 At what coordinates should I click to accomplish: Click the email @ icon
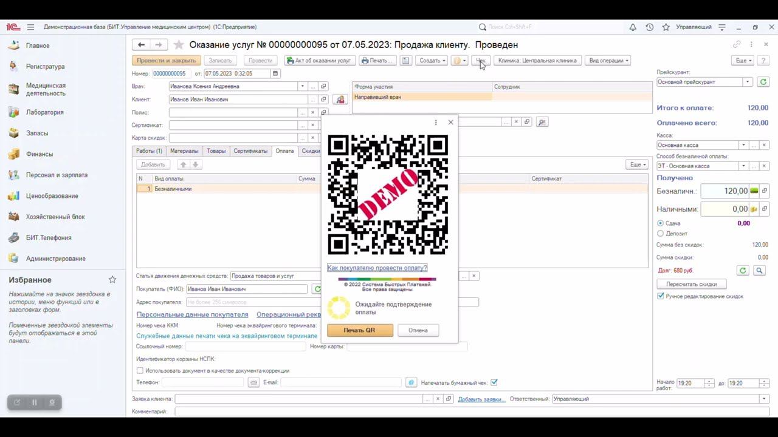click(x=411, y=382)
